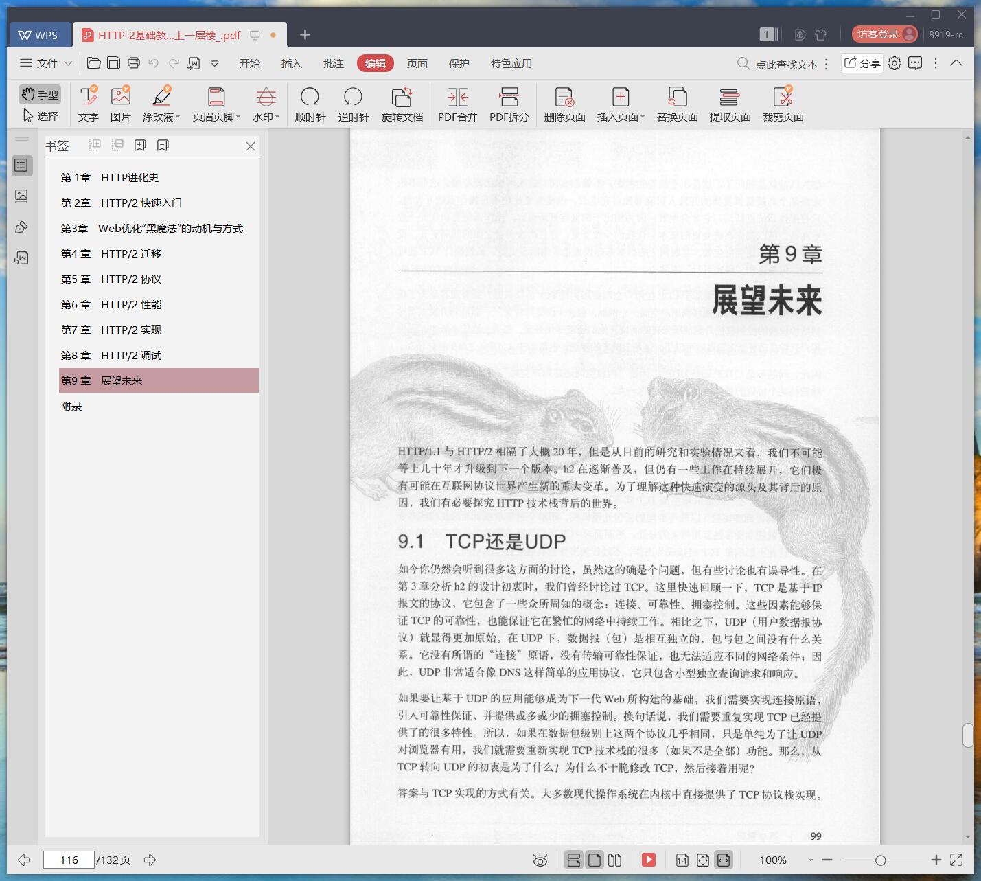Viewport: 981px width, 881px height.
Task: Click the 图片 image edit tool
Action: tap(121, 104)
